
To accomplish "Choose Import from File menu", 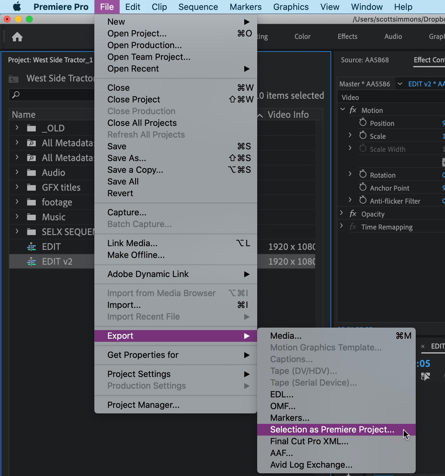I will (x=176, y=305).
